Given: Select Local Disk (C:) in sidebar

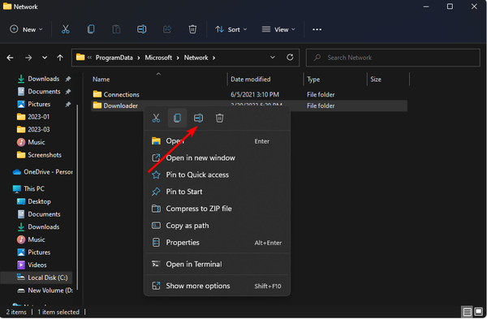Looking at the screenshot, I should (x=37, y=278).
